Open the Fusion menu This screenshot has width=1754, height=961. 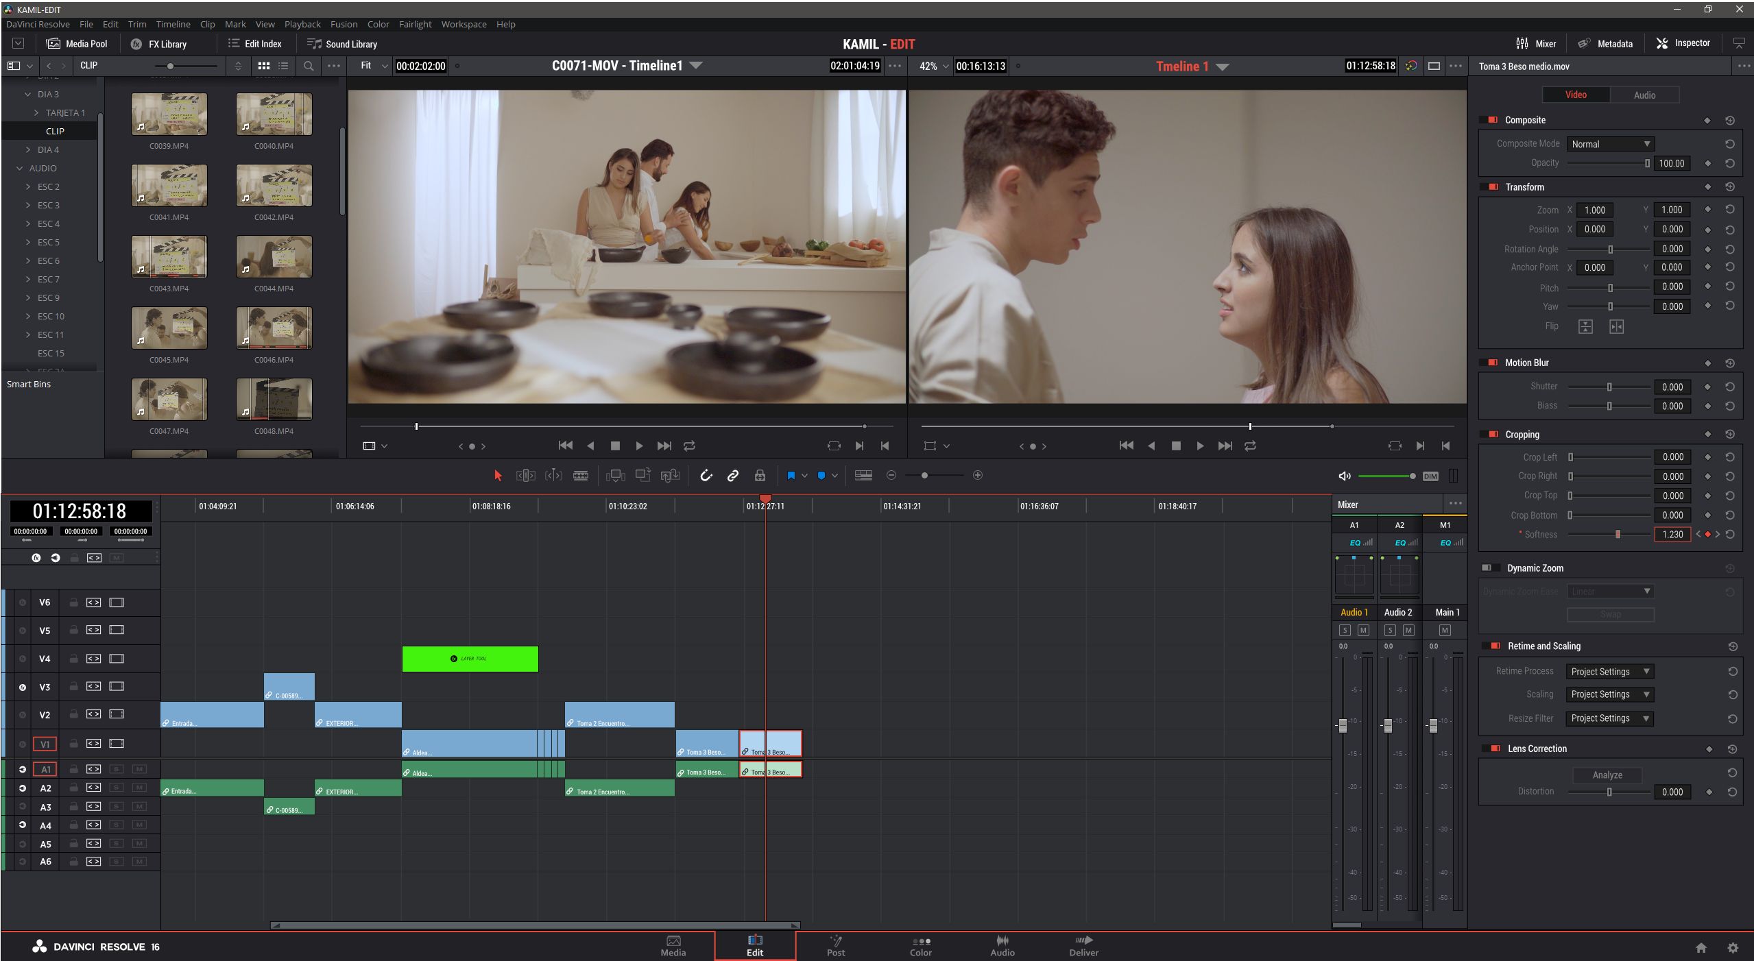pos(344,24)
